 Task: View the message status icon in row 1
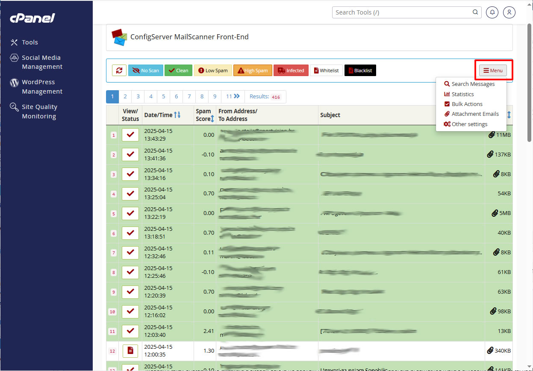click(130, 135)
